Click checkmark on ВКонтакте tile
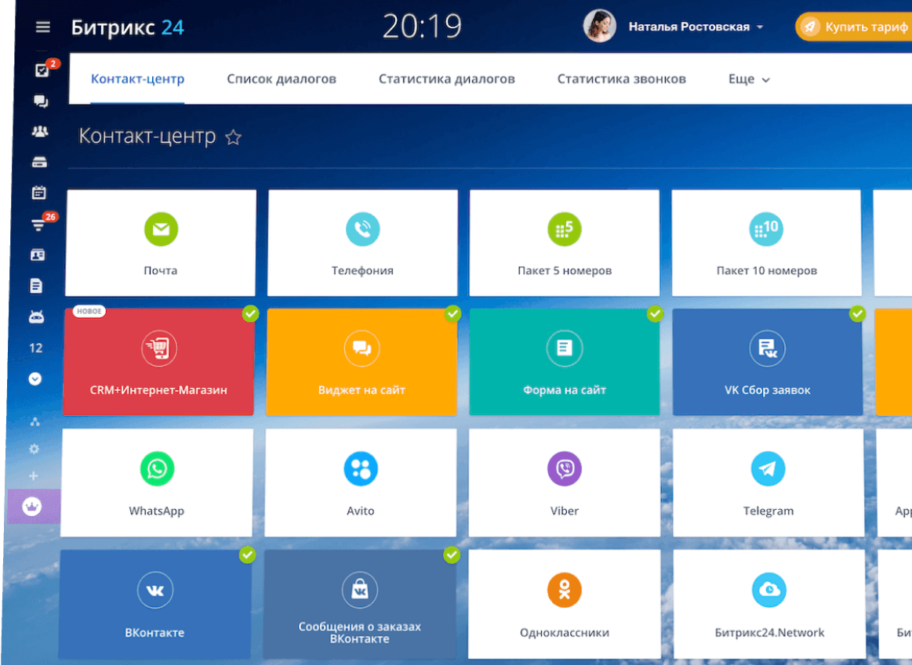 (247, 555)
